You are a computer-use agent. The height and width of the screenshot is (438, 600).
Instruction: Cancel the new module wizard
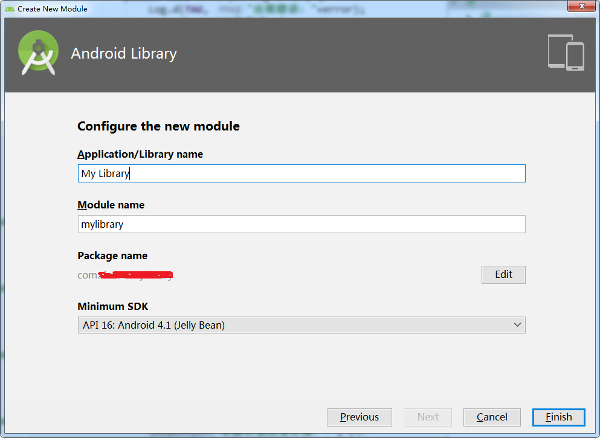492,417
